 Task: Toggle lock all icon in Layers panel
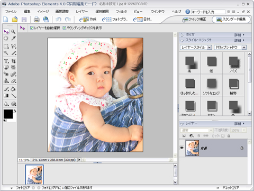229,136
